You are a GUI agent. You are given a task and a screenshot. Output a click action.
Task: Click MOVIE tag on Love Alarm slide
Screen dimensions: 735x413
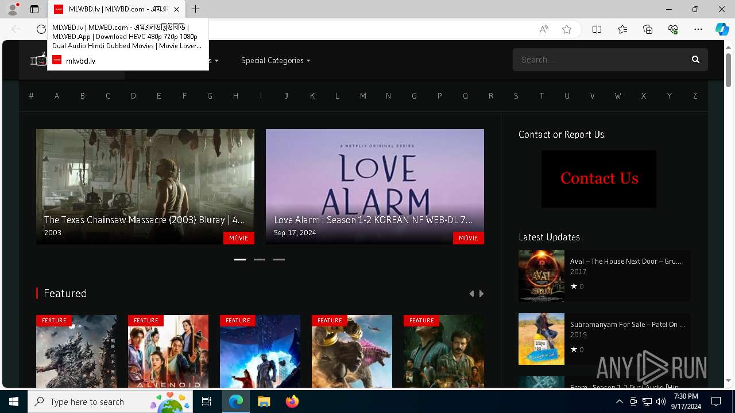coord(469,238)
